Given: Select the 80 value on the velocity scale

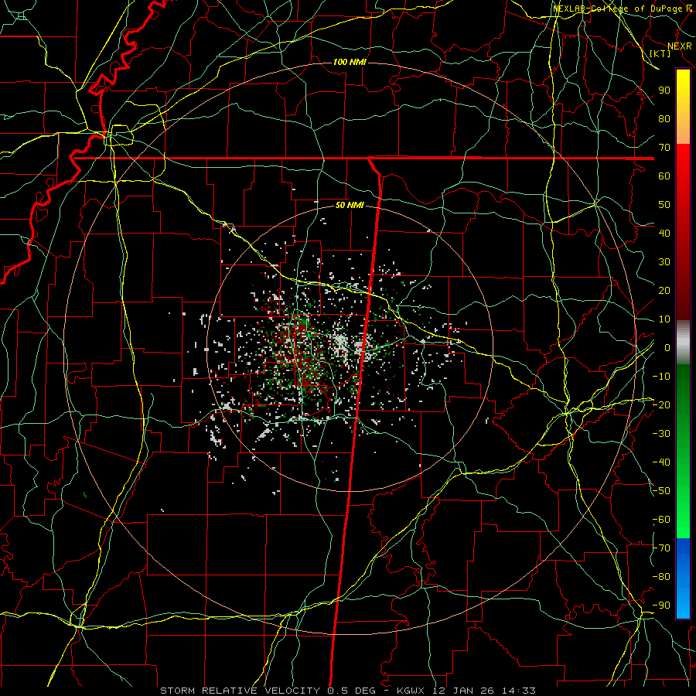Looking at the screenshot, I should 664,118.
